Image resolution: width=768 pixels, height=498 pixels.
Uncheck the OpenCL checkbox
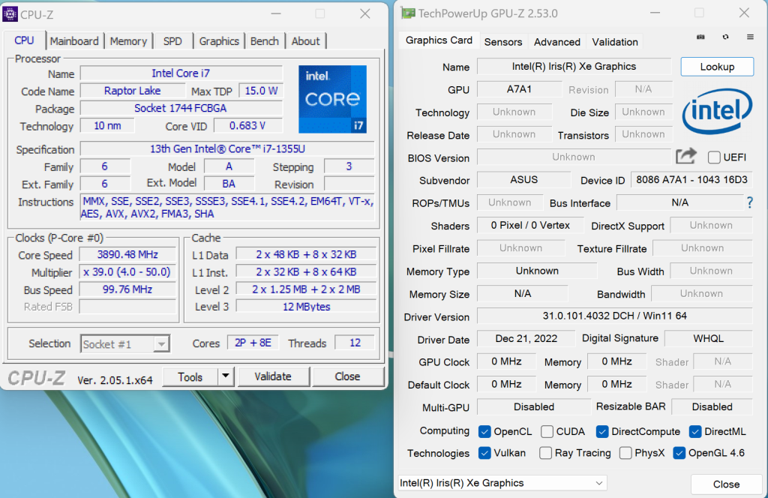click(484, 431)
